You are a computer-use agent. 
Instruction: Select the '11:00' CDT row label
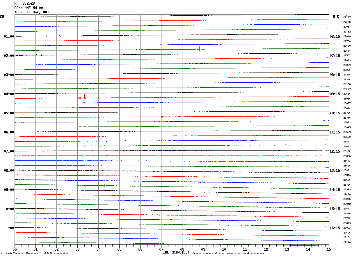point(9,228)
